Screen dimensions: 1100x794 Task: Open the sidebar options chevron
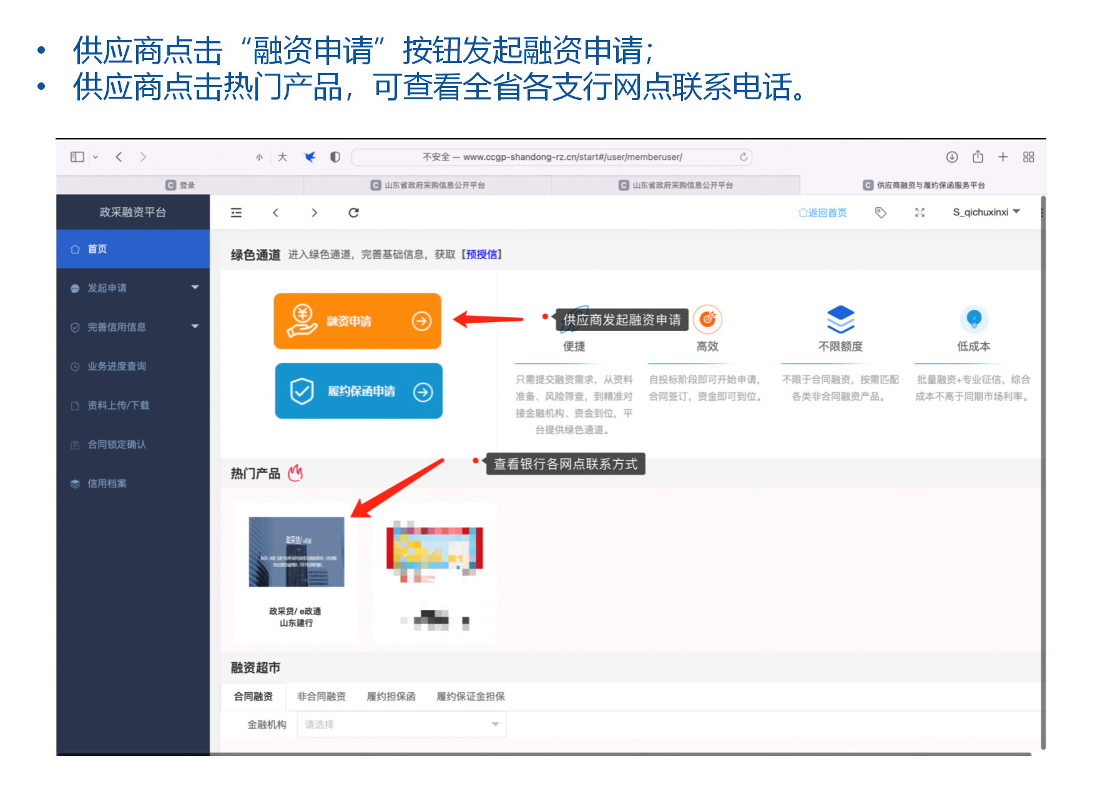pyautogui.click(x=96, y=157)
